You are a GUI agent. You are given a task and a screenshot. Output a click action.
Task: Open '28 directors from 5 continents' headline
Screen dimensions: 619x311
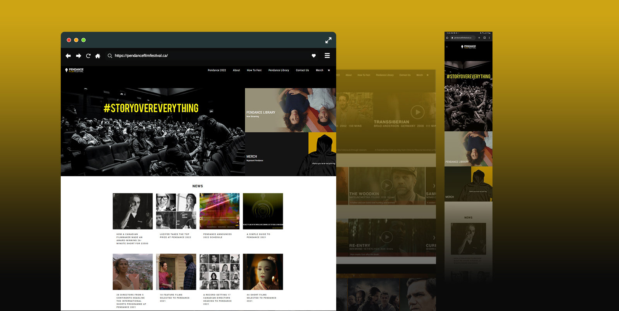click(132, 301)
